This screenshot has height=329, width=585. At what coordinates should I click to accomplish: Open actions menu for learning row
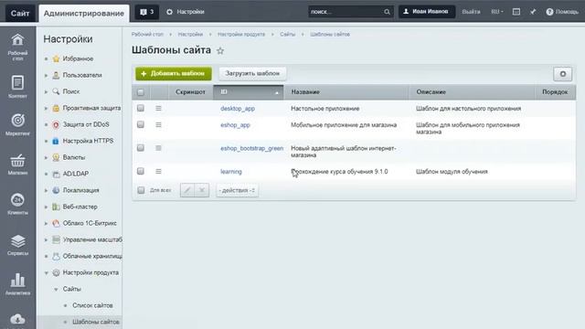(x=158, y=171)
